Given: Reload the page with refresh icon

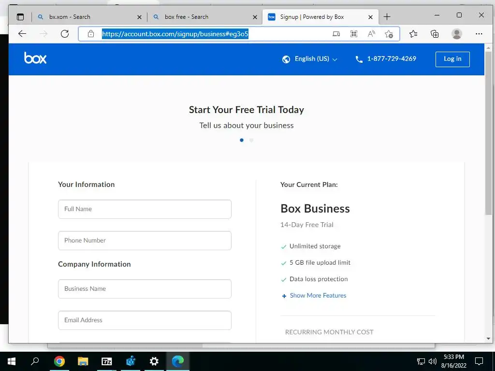Looking at the screenshot, I should (65, 34).
